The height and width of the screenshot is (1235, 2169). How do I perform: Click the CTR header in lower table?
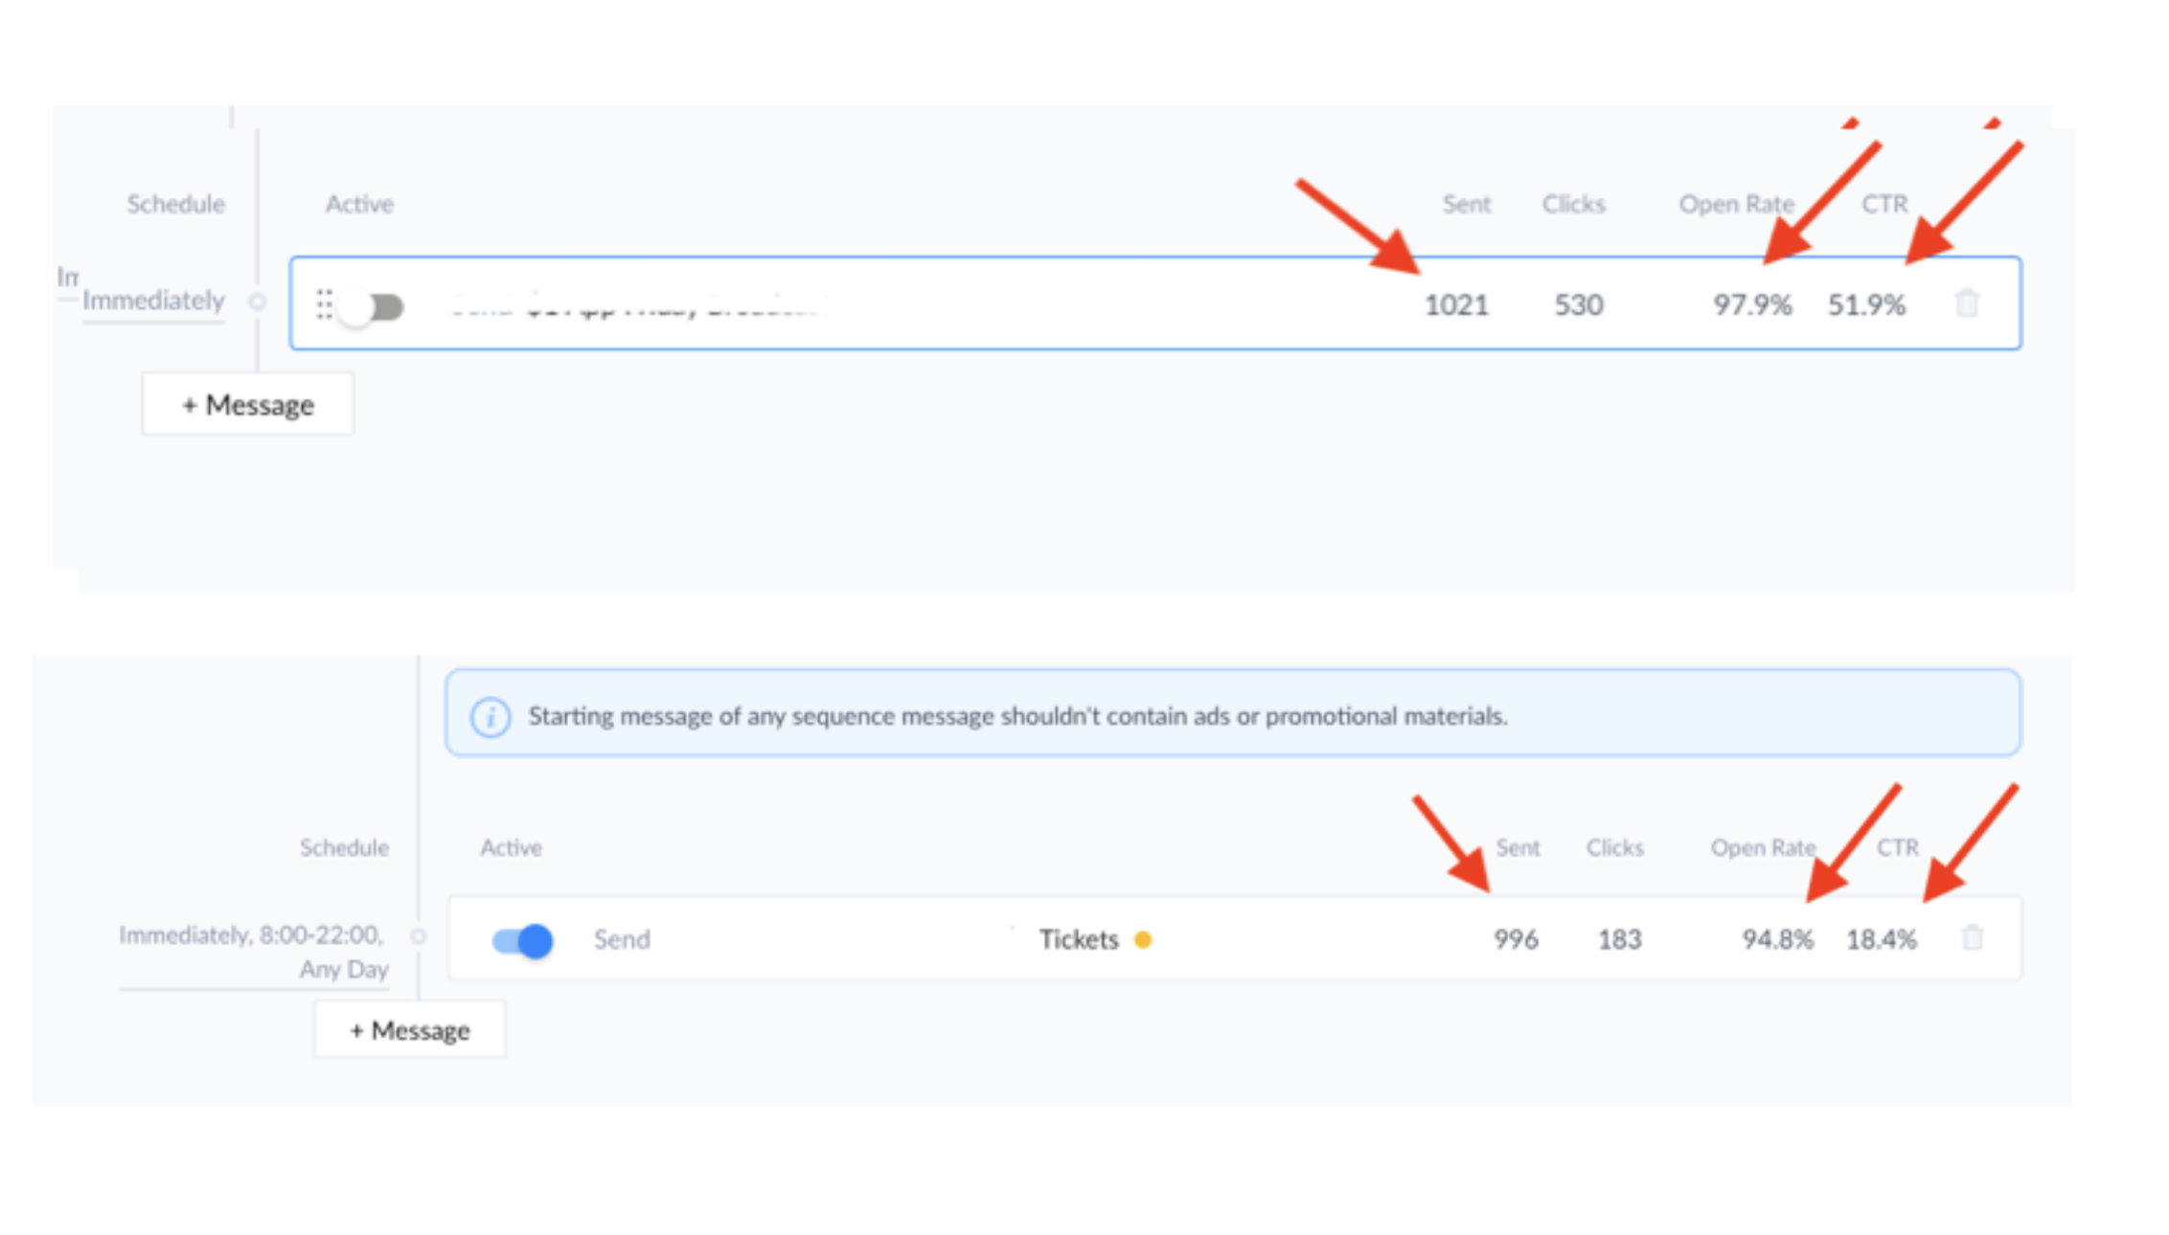(x=1897, y=847)
